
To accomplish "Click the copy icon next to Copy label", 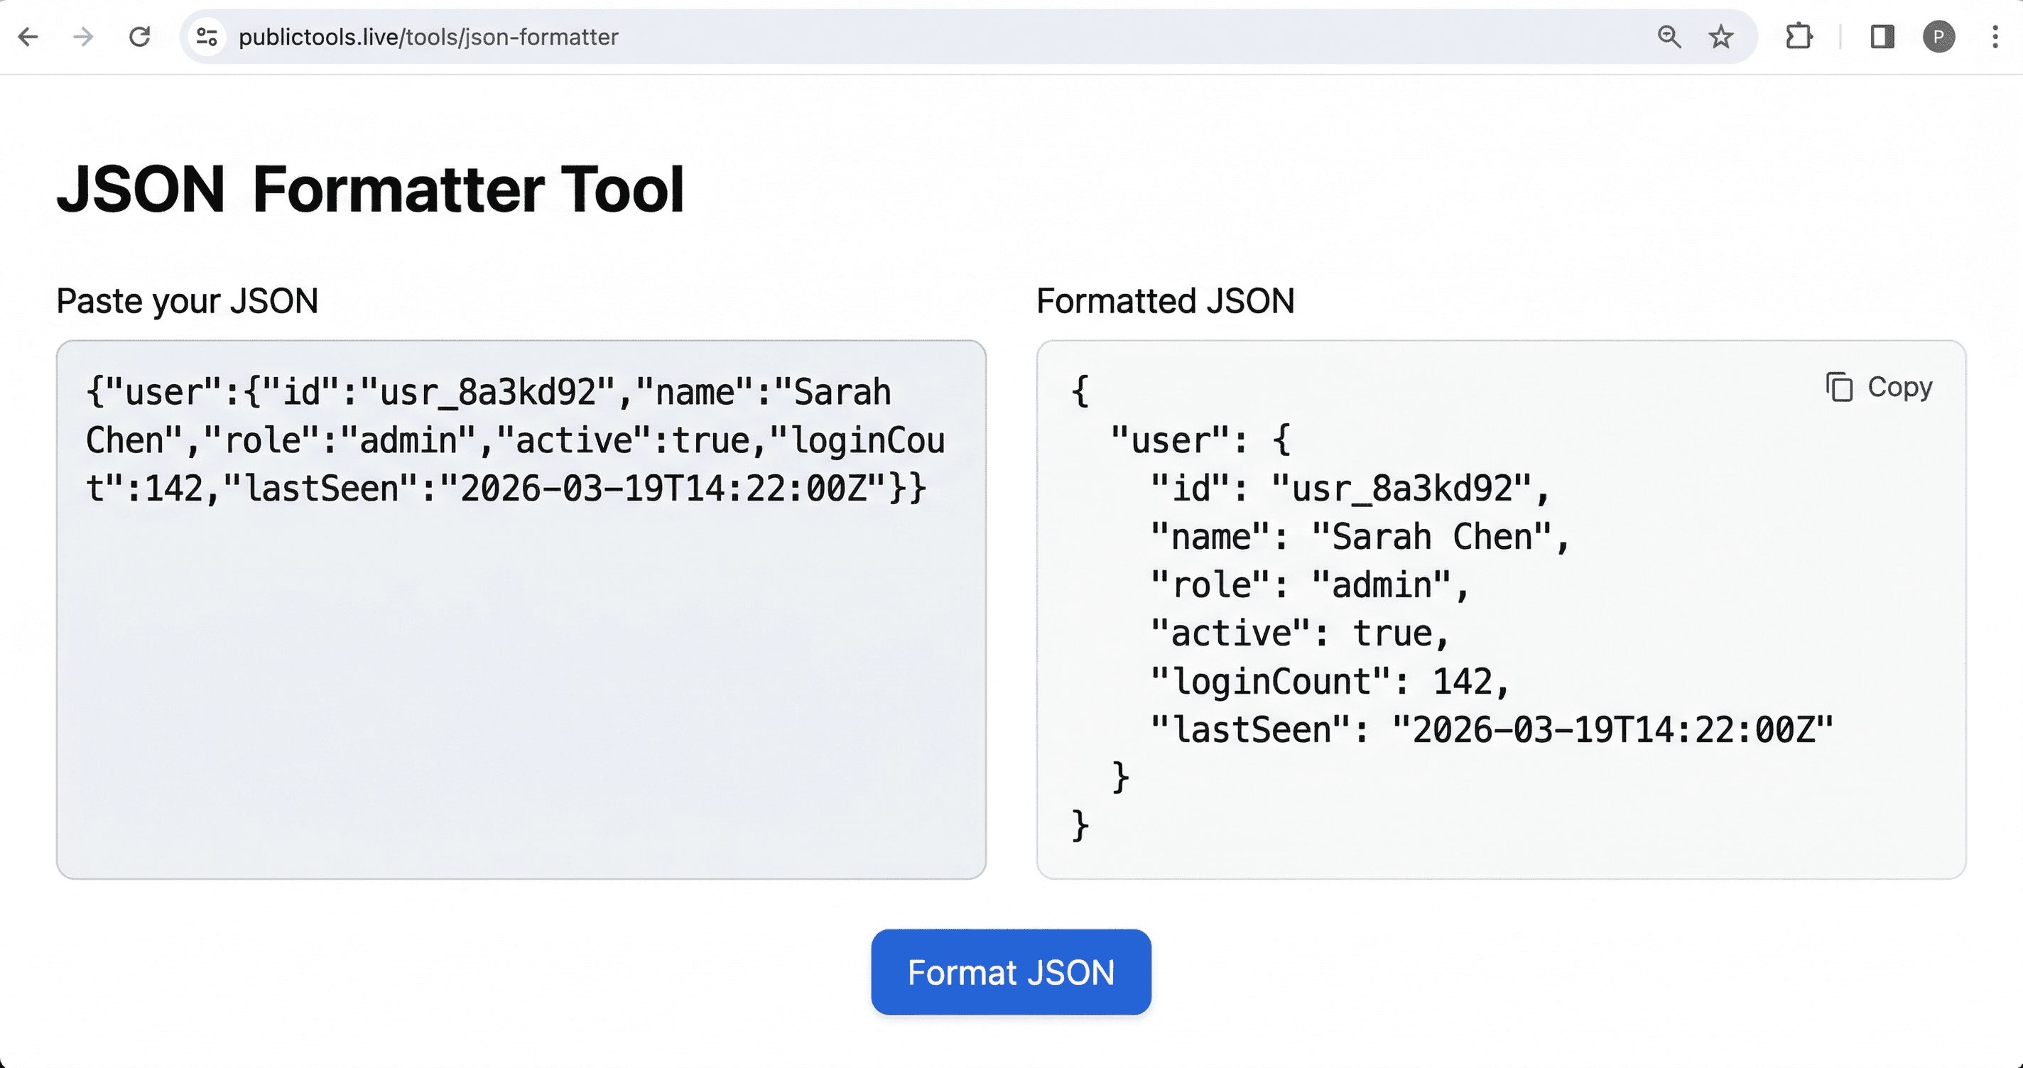I will click(1838, 386).
